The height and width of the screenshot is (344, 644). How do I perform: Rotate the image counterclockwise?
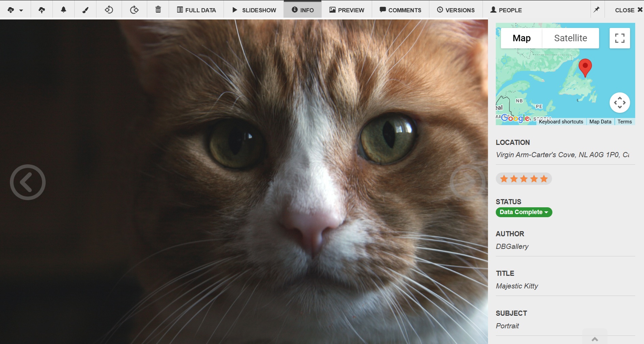pos(109,9)
